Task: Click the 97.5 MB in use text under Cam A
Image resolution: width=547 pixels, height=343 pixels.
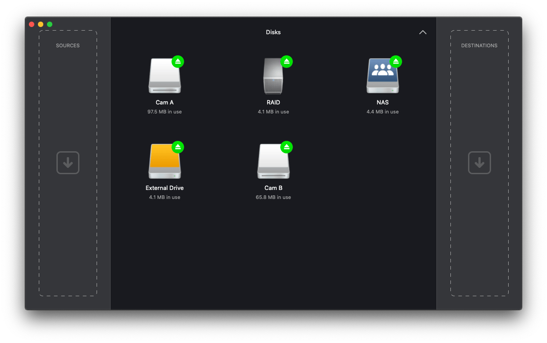Action: coord(165,112)
